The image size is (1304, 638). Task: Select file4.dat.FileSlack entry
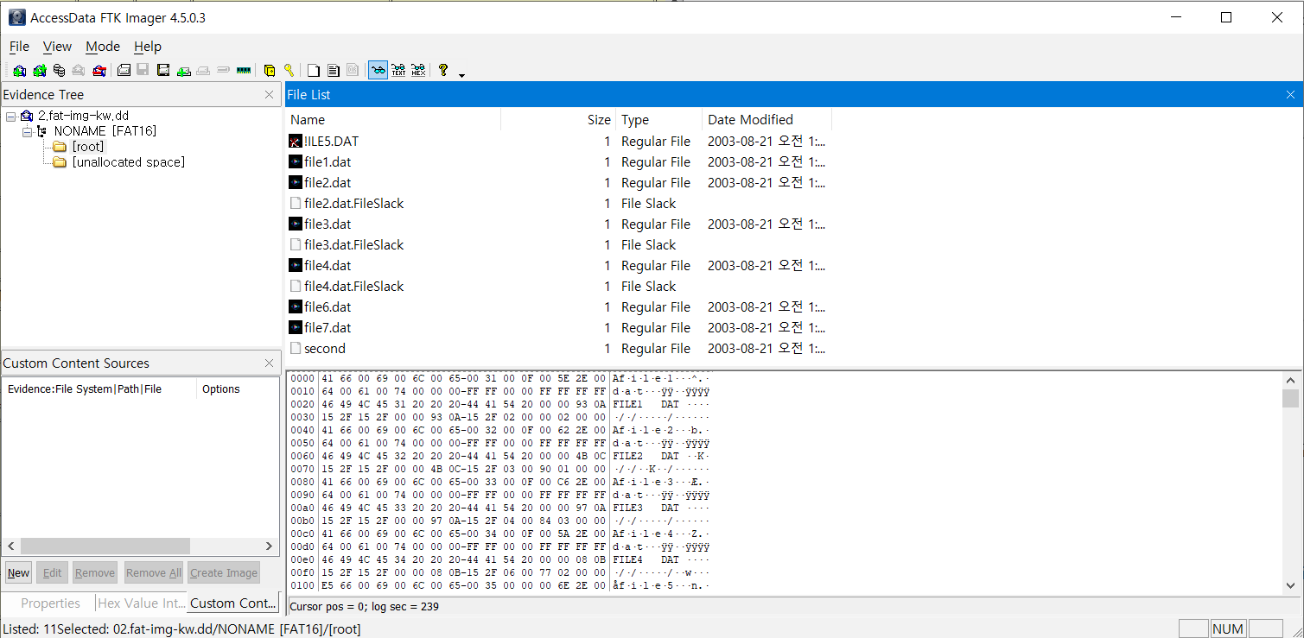pos(354,286)
